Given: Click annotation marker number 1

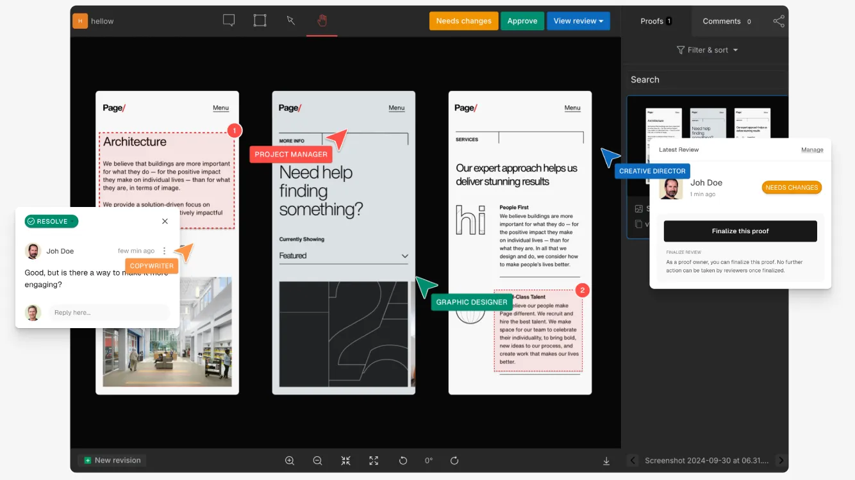Looking at the screenshot, I should (234, 131).
